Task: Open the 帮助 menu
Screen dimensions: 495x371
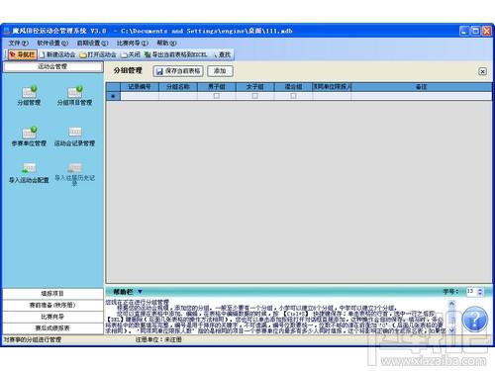Action: coord(166,43)
